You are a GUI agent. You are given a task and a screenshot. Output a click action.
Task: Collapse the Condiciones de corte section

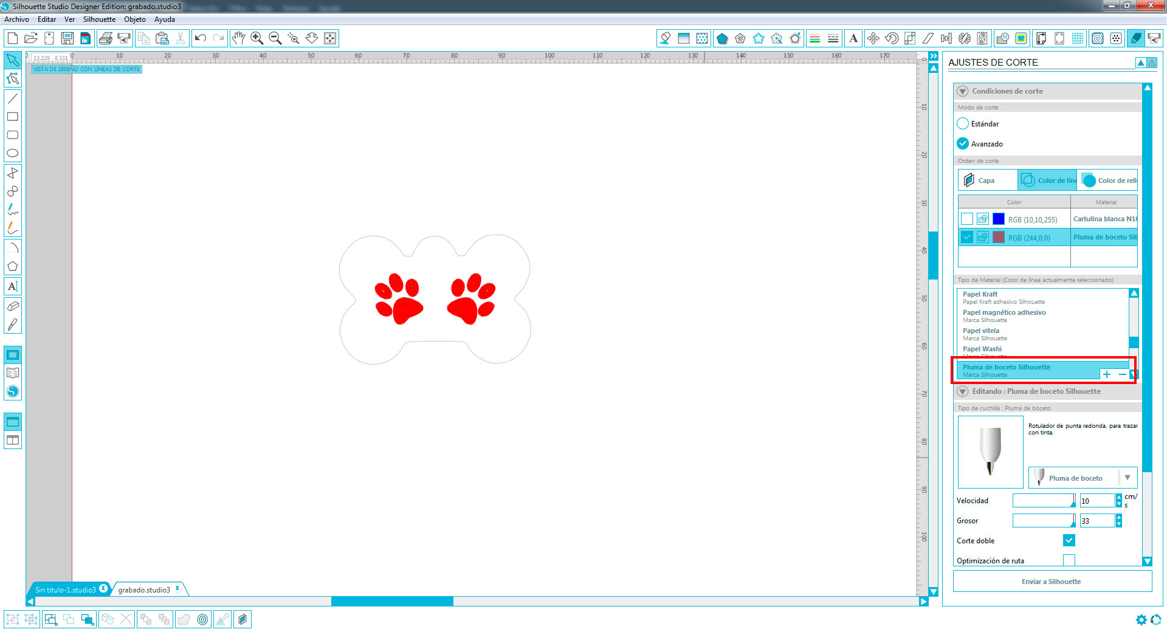(963, 91)
